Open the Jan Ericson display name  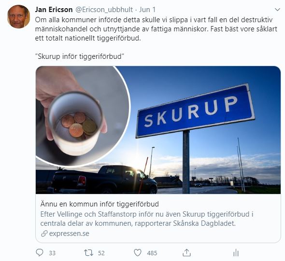(x=54, y=10)
